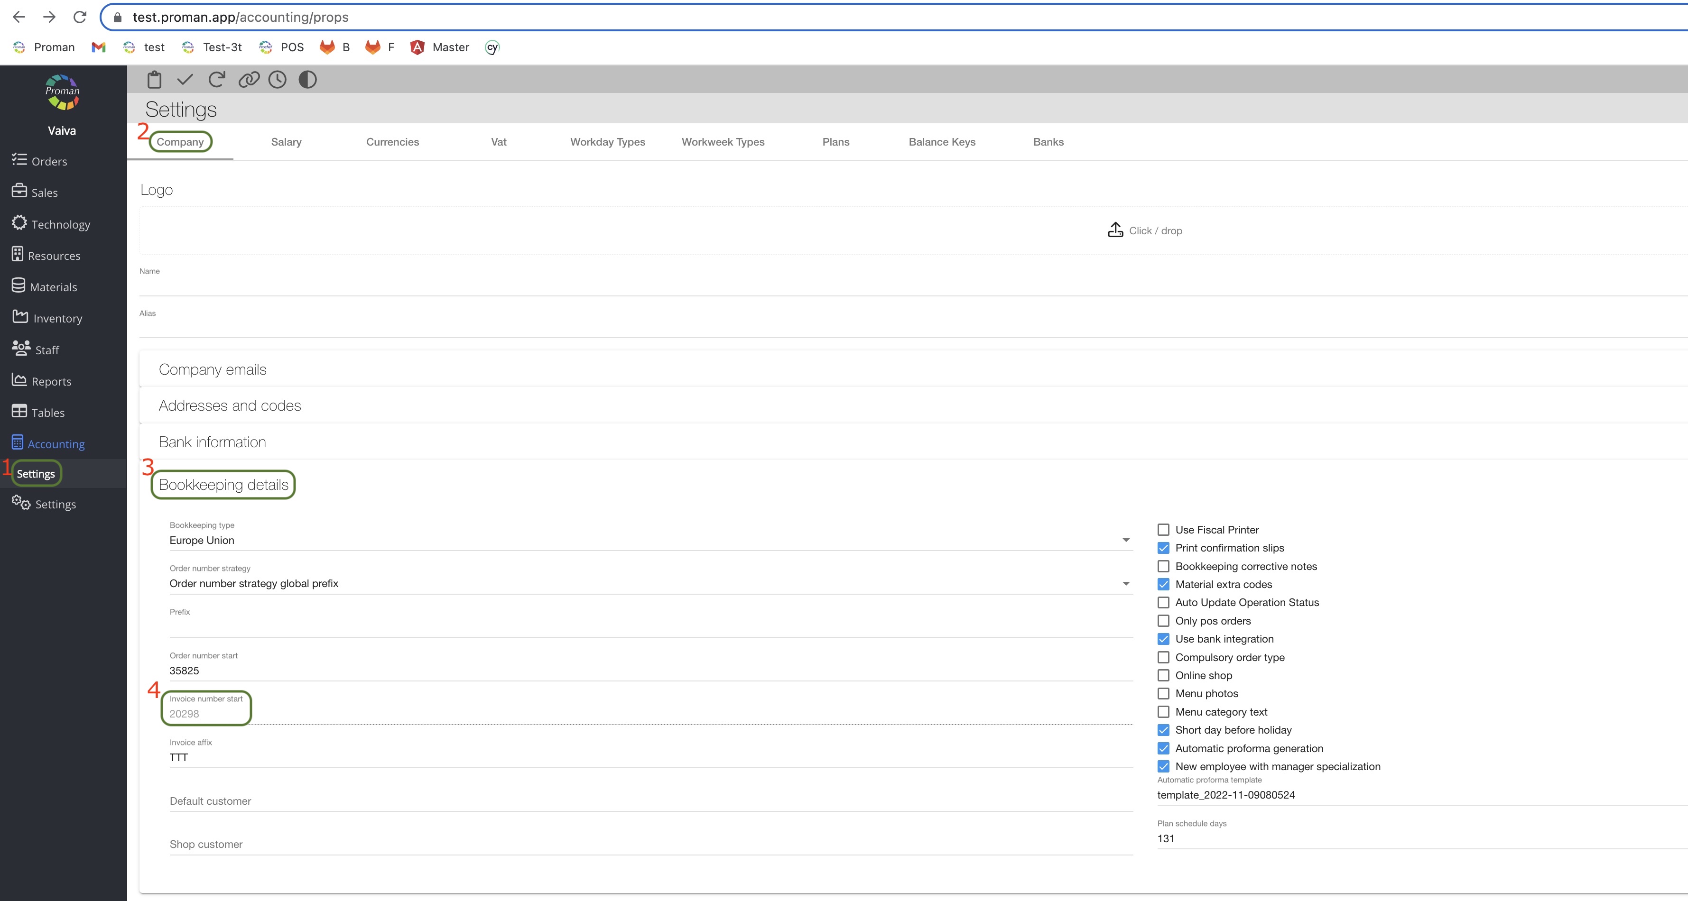This screenshot has height=901, width=1688.
Task: Click the clock history icon in the toolbar
Action: click(277, 80)
